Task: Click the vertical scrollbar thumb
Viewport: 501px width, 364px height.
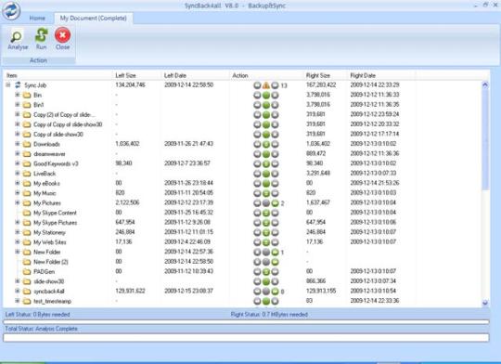Action: (x=485, y=139)
